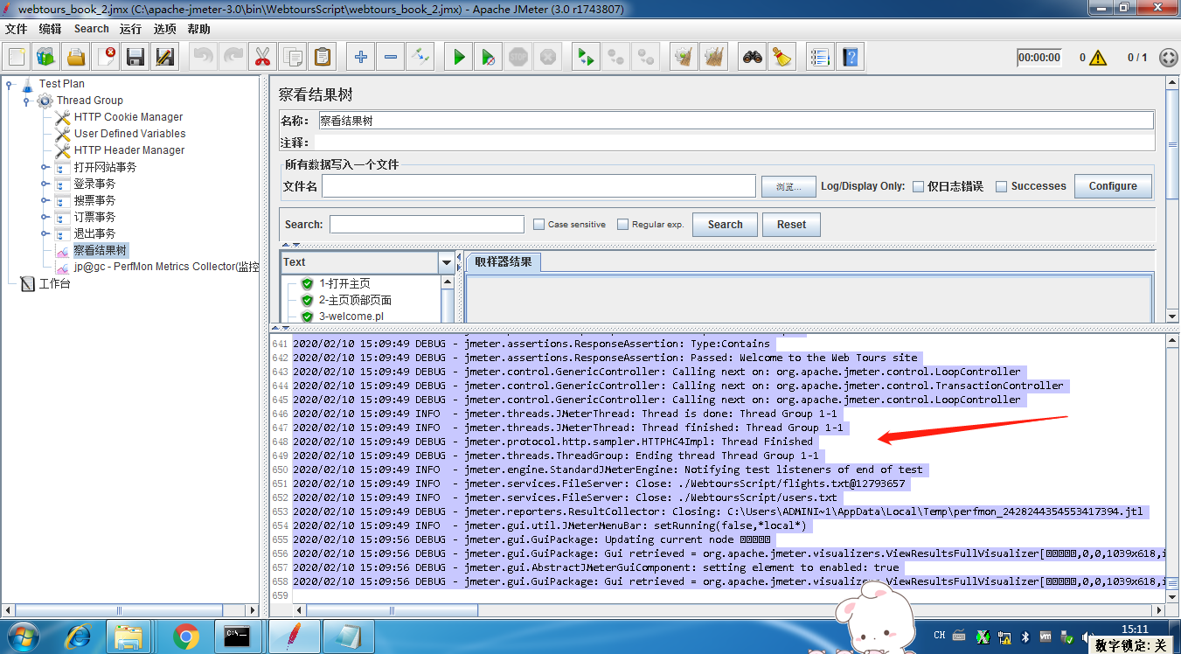Select the 工作台 workbench node
Viewport: 1181px width, 654px height.
pos(54,283)
